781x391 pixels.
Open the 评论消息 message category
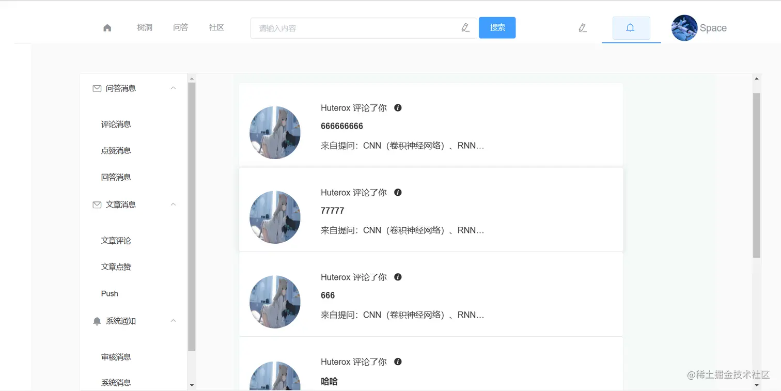pyautogui.click(x=115, y=124)
